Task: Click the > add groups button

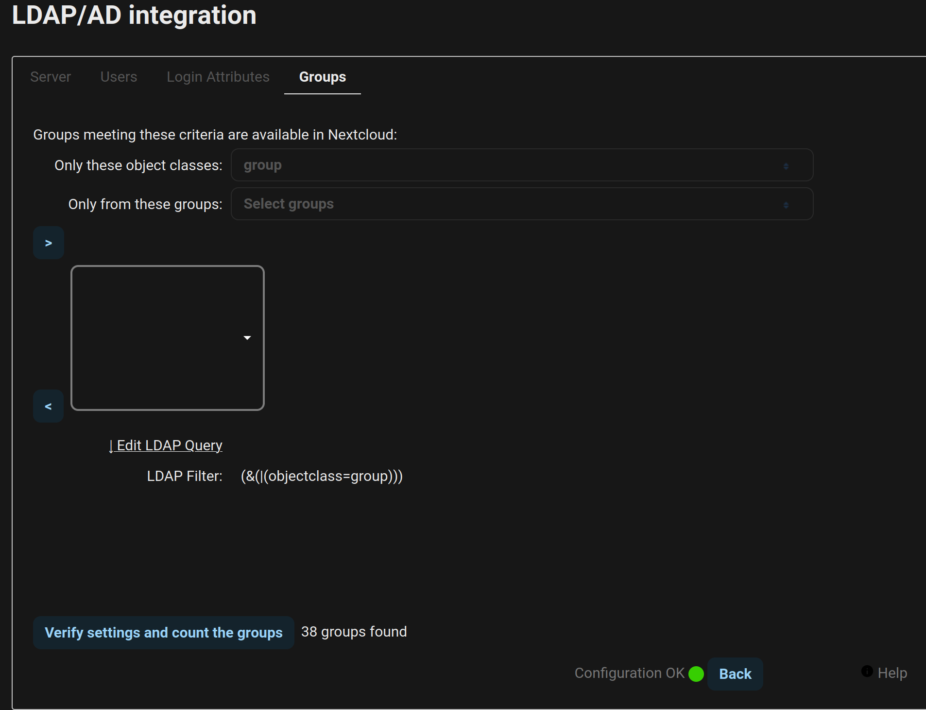Action: point(49,243)
